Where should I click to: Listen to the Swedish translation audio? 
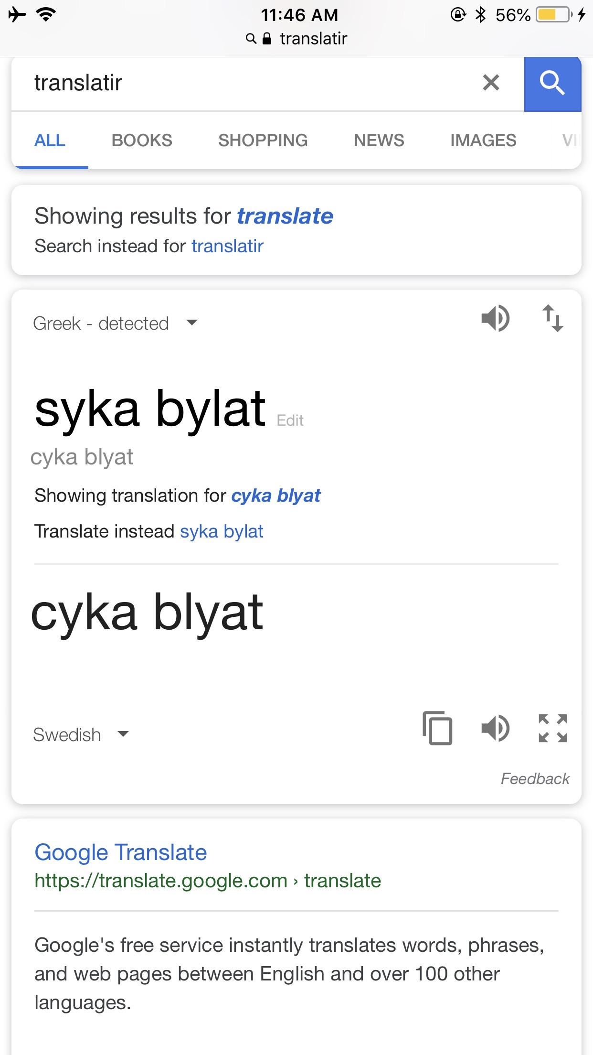[x=495, y=728]
